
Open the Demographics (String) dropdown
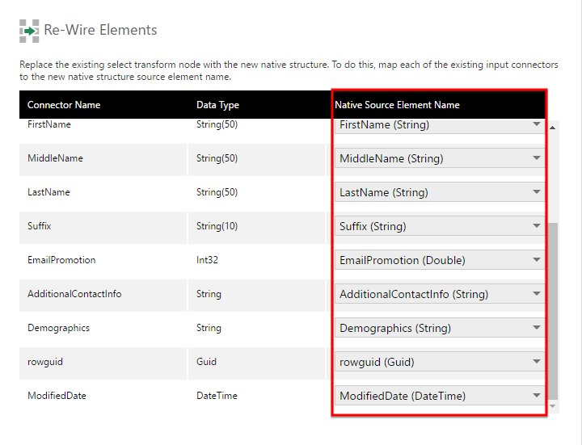pos(440,329)
